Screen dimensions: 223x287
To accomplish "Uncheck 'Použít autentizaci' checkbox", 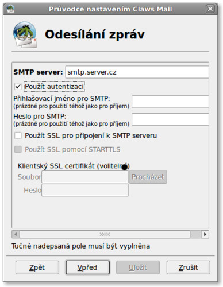I will click(18, 87).
